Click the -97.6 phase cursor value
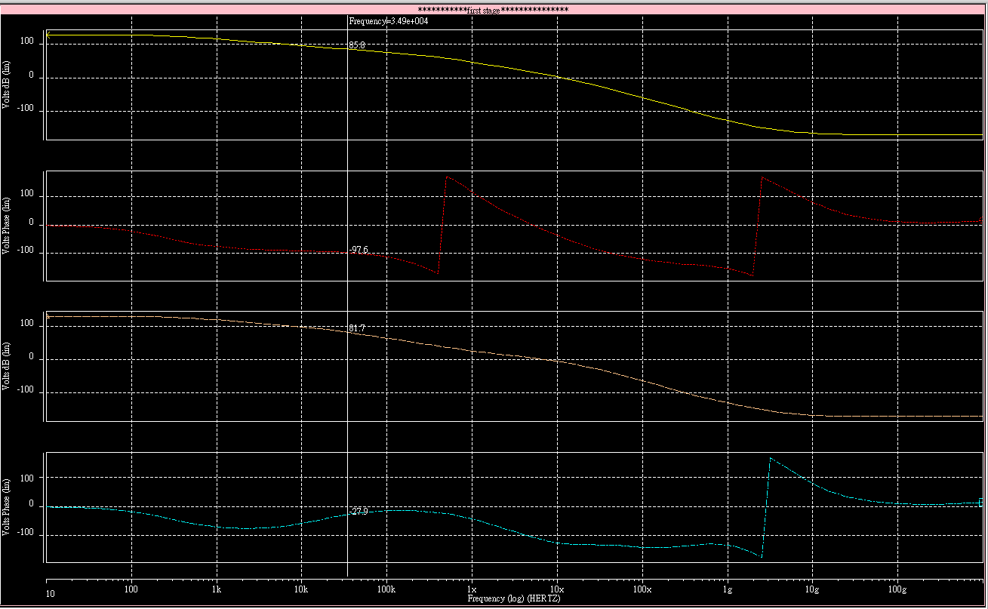This screenshot has width=988, height=609. tap(358, 250)
